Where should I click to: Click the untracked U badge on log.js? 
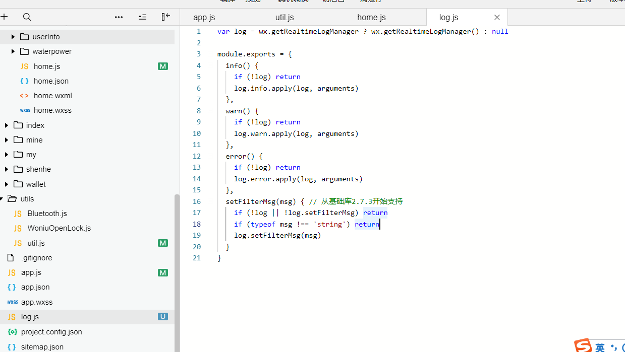click(x=163, y=317)
